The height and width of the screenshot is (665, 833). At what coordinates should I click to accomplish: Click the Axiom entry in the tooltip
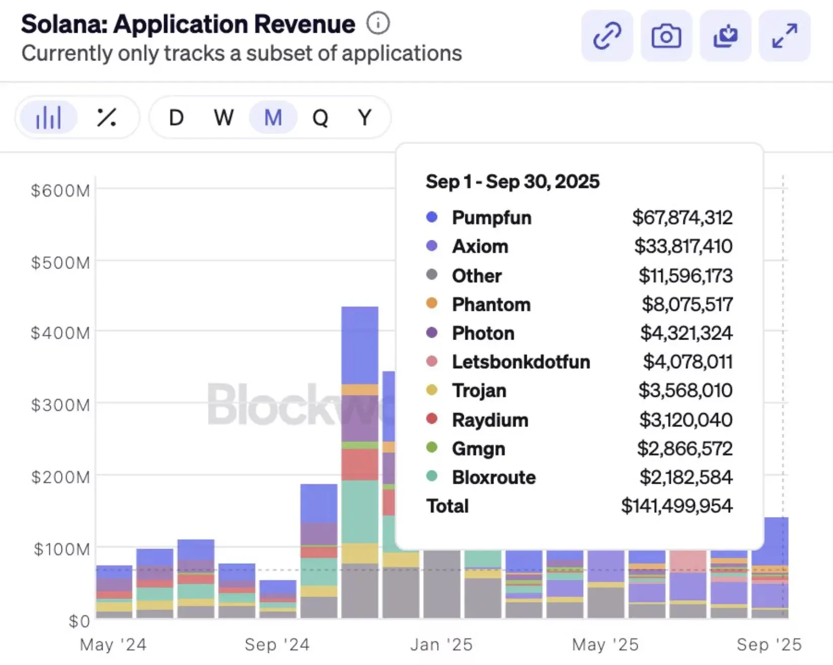pos(480,246)
